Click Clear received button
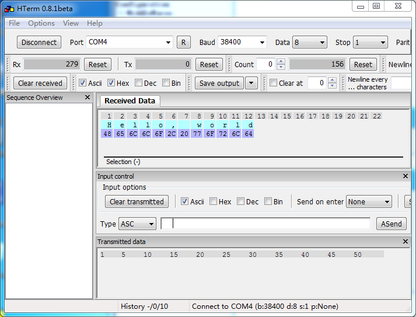Viewport: 416px width, 317px height. (x=40, y=83)
